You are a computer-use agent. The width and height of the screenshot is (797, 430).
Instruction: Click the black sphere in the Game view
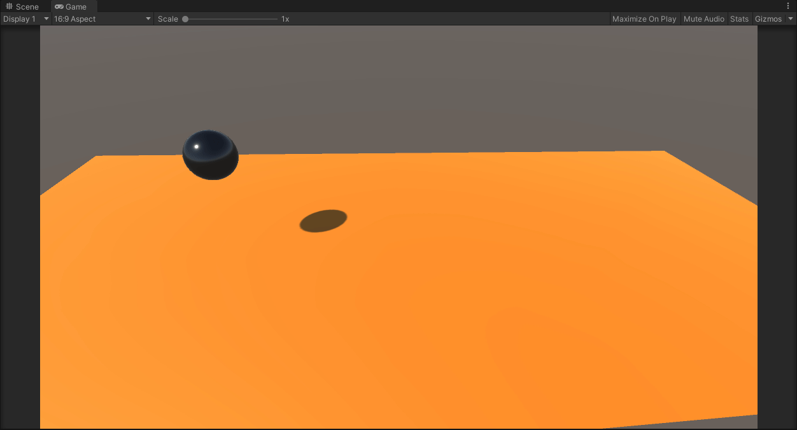click(210, 155)
